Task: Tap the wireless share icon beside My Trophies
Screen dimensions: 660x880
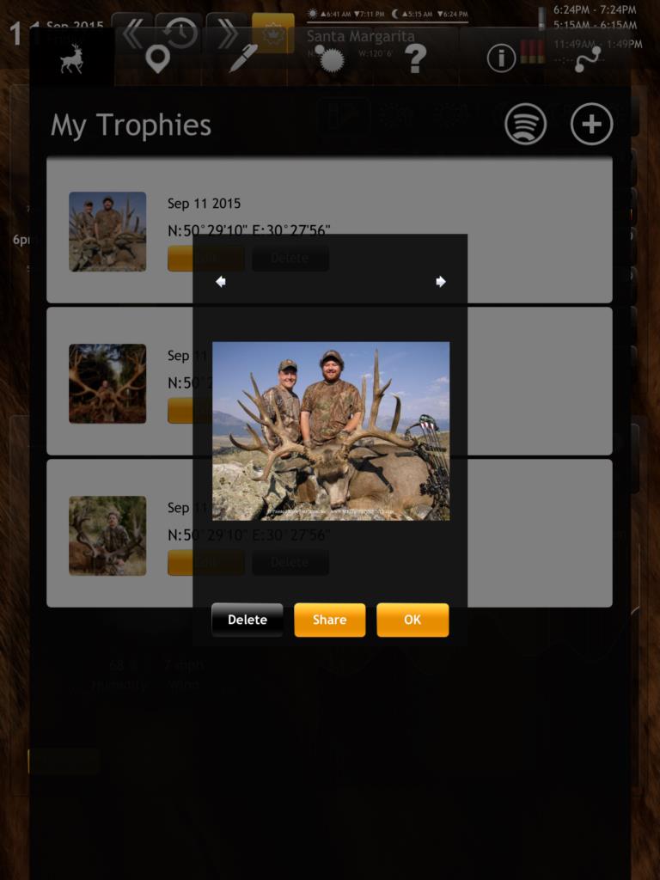Action: 525,124
